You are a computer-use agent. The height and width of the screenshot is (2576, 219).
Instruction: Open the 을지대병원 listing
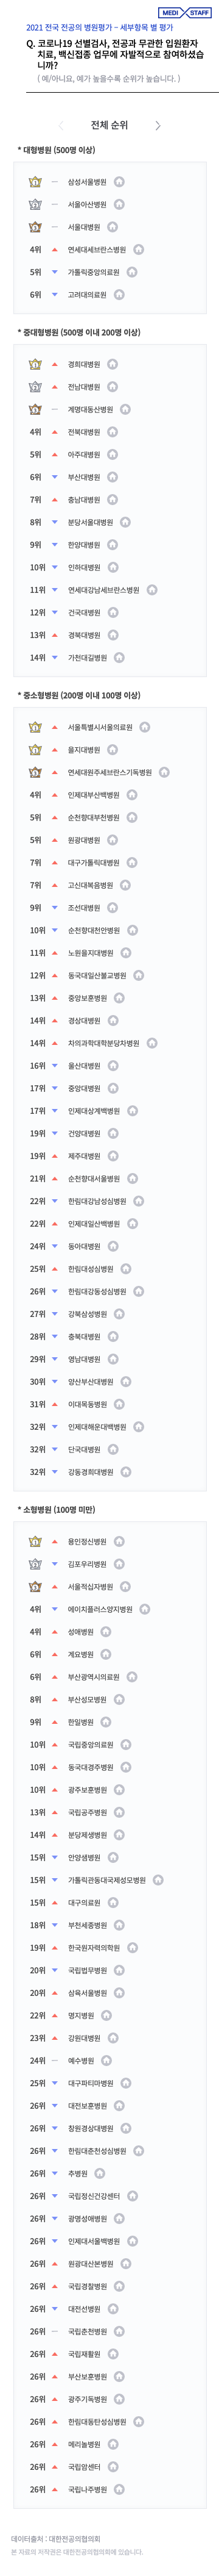[83, 750]
